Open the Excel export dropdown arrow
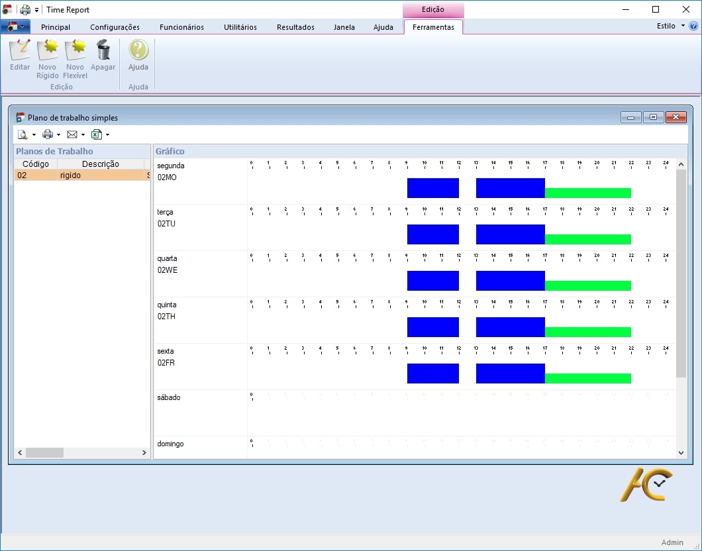The image size is (702, 551). coord(107,135)
